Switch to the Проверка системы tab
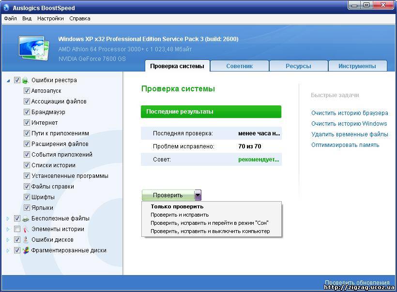The height and width of the screenshot is (292, 397). pos(177,66)
